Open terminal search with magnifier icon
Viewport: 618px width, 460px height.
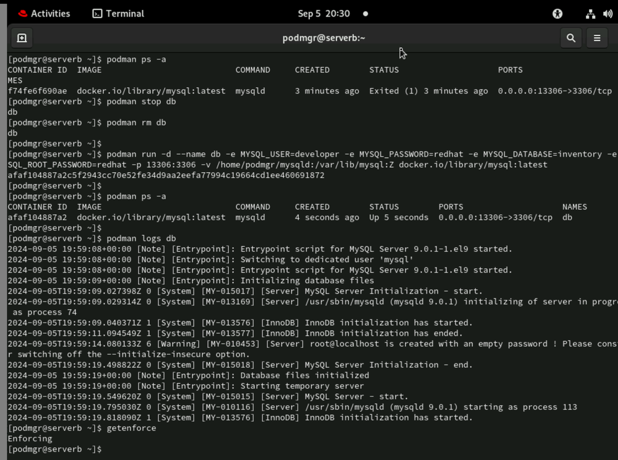click(x=570, y=38)
